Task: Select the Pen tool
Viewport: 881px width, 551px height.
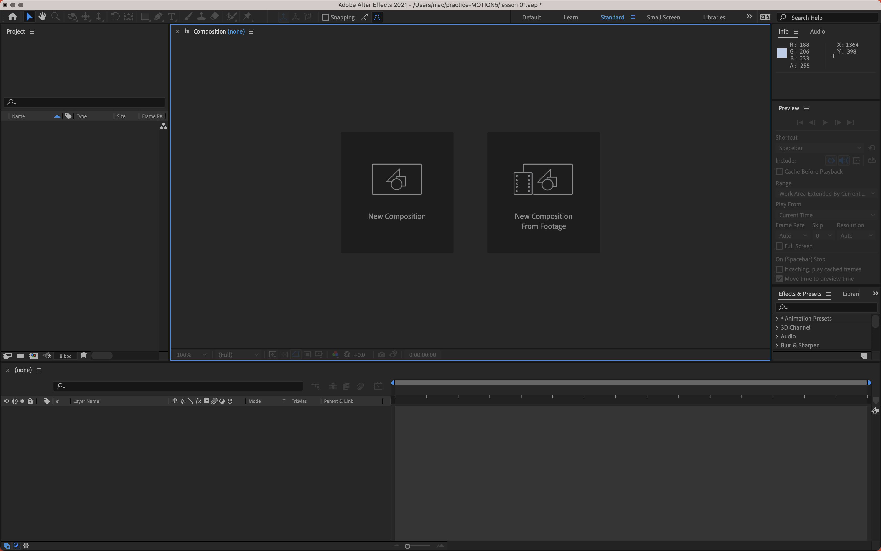Action: (158, 17)
